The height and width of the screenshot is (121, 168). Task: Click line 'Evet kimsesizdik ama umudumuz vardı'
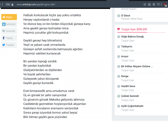(49, 91)
